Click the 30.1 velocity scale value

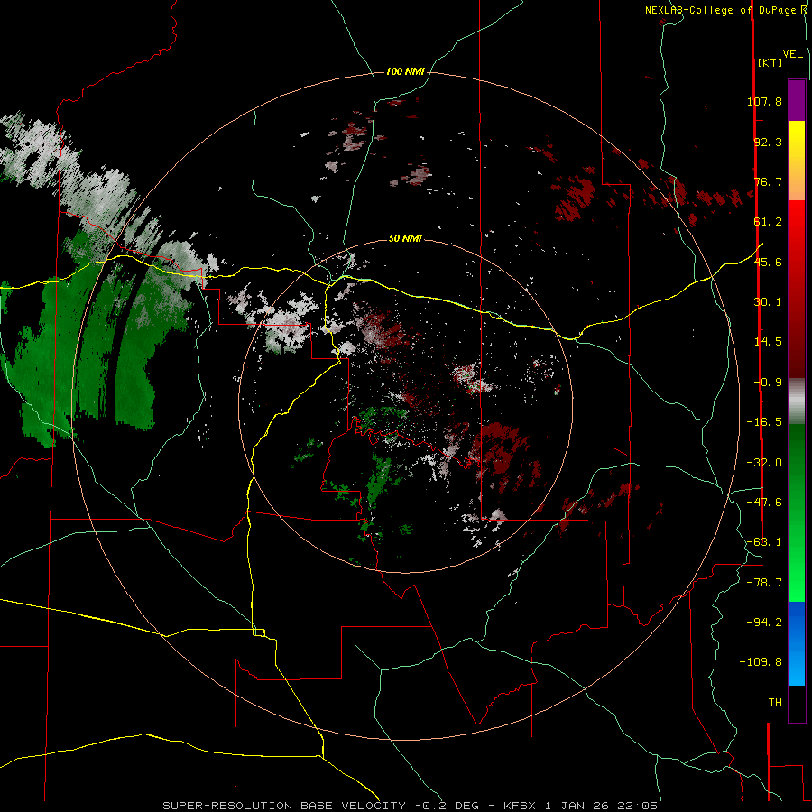pos(768,302)
